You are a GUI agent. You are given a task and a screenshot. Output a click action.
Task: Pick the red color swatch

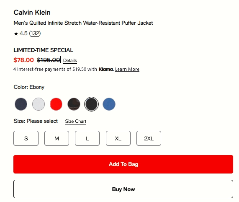[56, 104]
